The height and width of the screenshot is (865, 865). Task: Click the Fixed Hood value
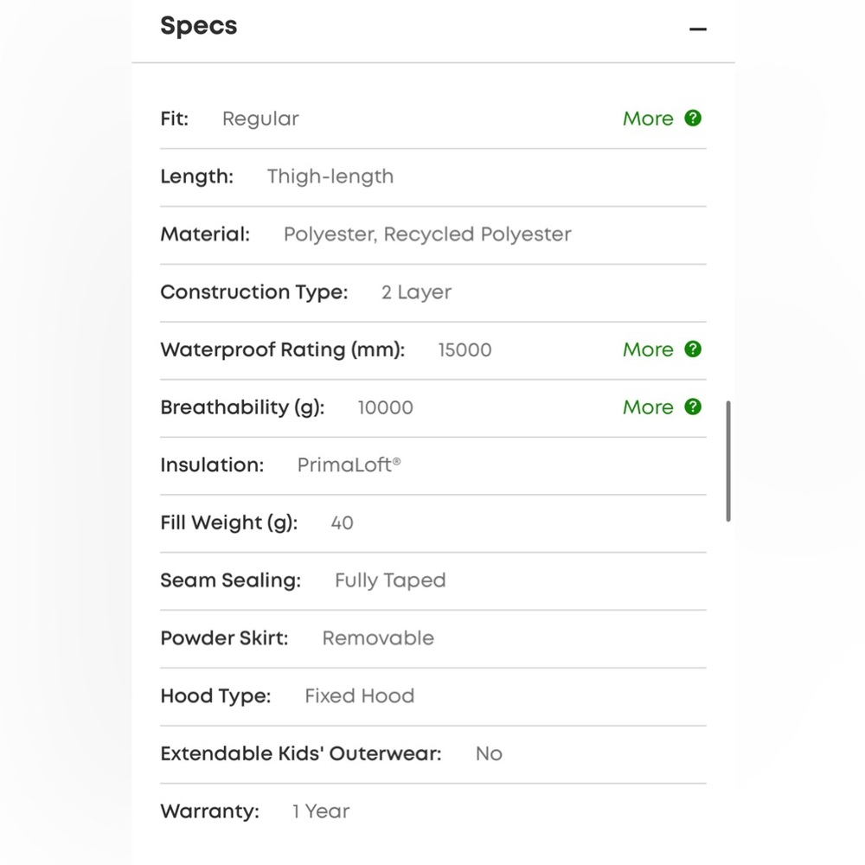359,696
